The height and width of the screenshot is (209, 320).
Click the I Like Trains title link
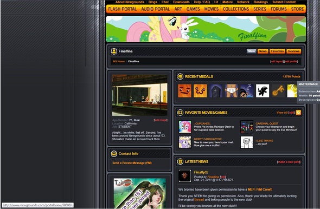(264, 141)
